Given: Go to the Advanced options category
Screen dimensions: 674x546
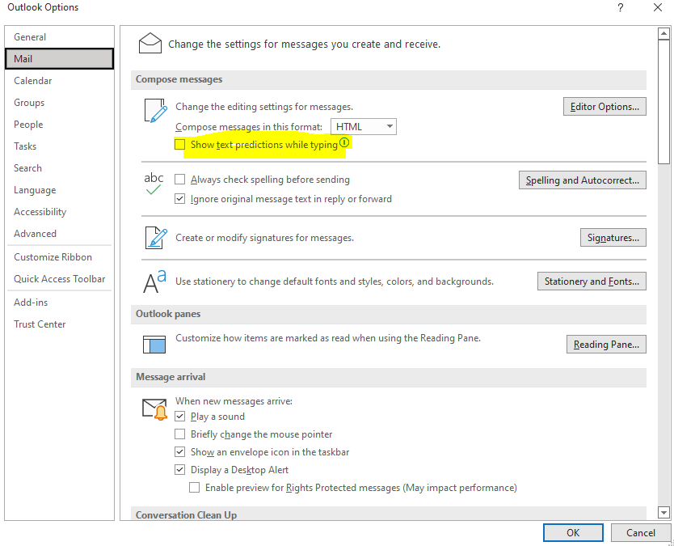Looking at the screenshot, I should [59, 234].
